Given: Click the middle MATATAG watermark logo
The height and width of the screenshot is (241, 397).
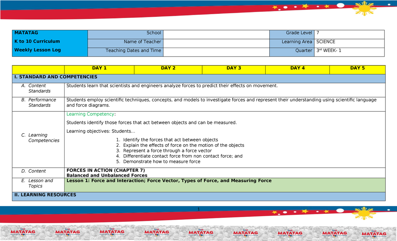Looking at the screenshot, I should pos(200,232).
